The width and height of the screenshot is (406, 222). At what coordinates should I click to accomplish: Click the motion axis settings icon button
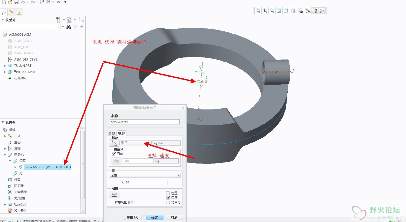tap(114, 143)
